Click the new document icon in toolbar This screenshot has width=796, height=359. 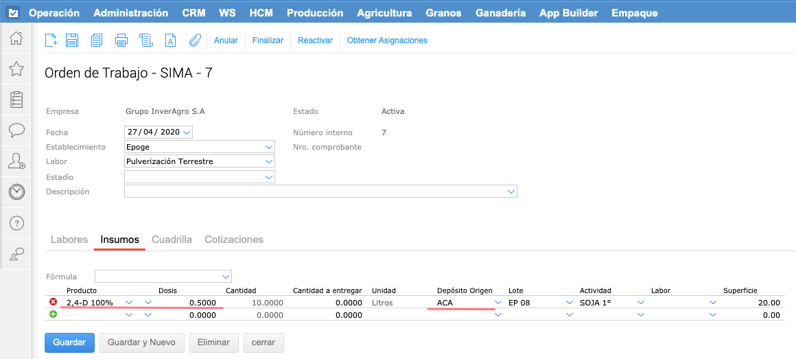coord(51,40)
